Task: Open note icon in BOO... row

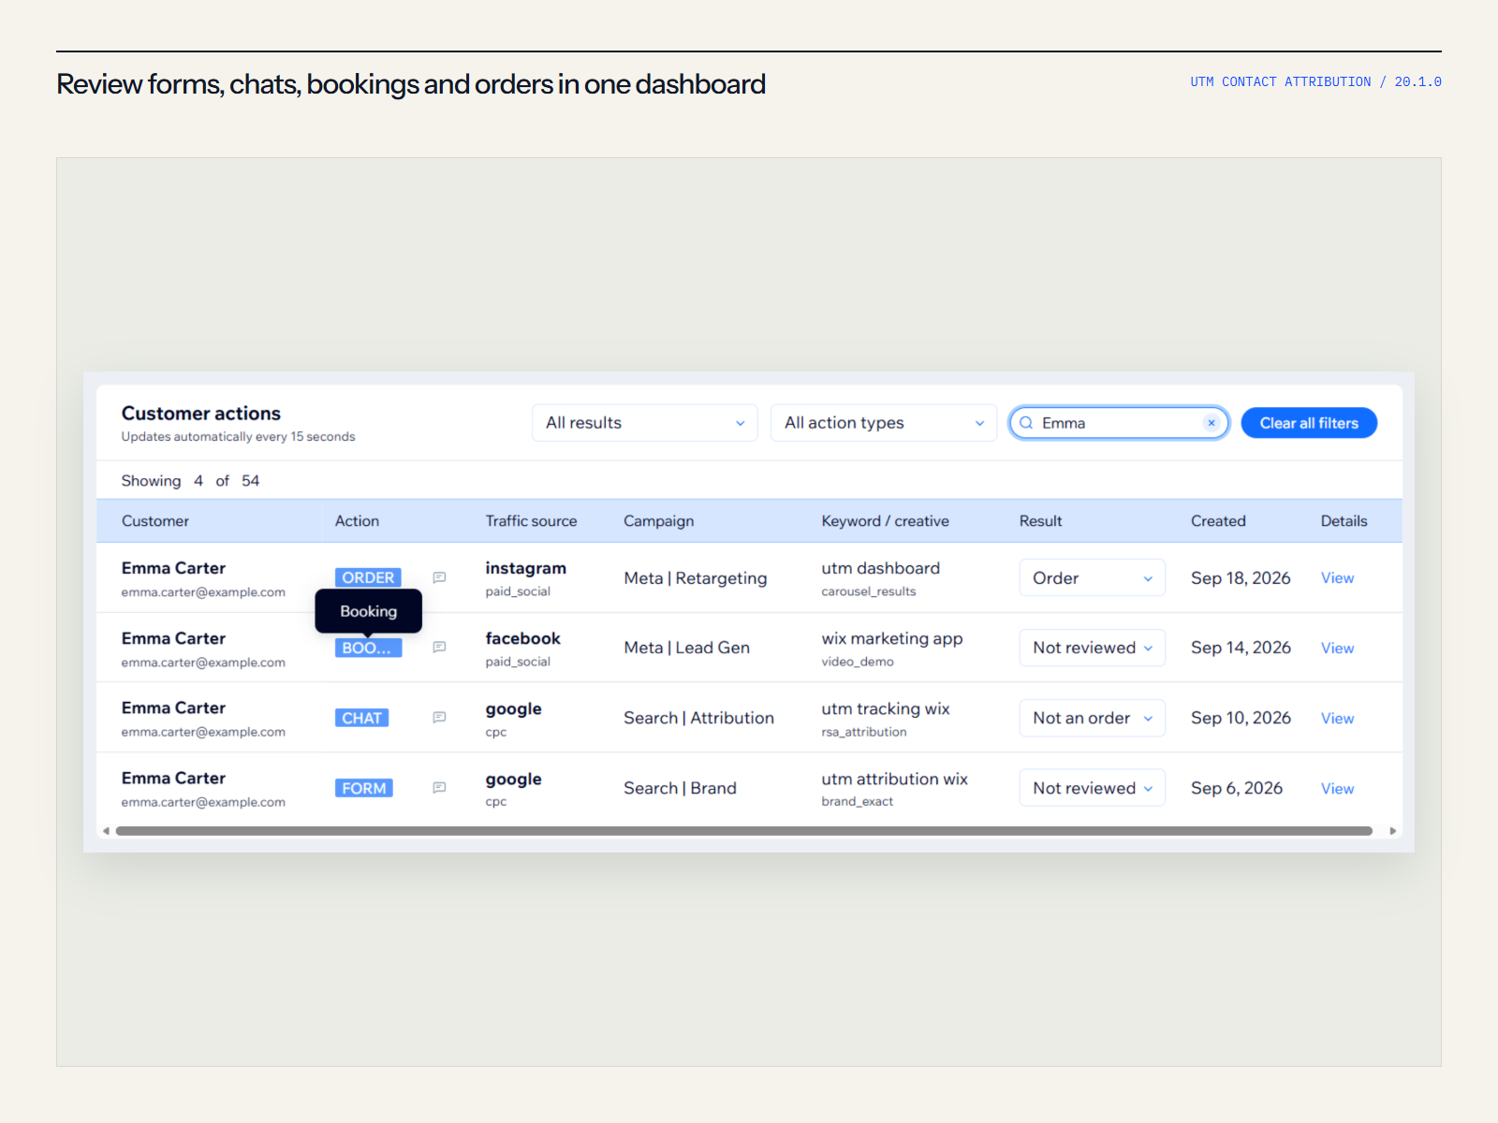Action: tap(439, 648)
